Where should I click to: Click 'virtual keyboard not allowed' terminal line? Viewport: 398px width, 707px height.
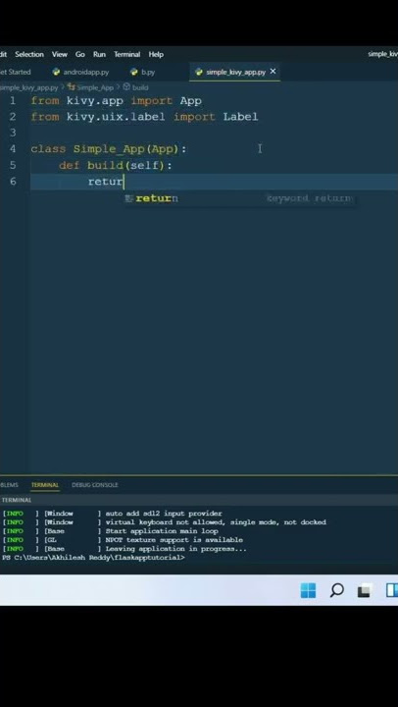coord(216,522)
